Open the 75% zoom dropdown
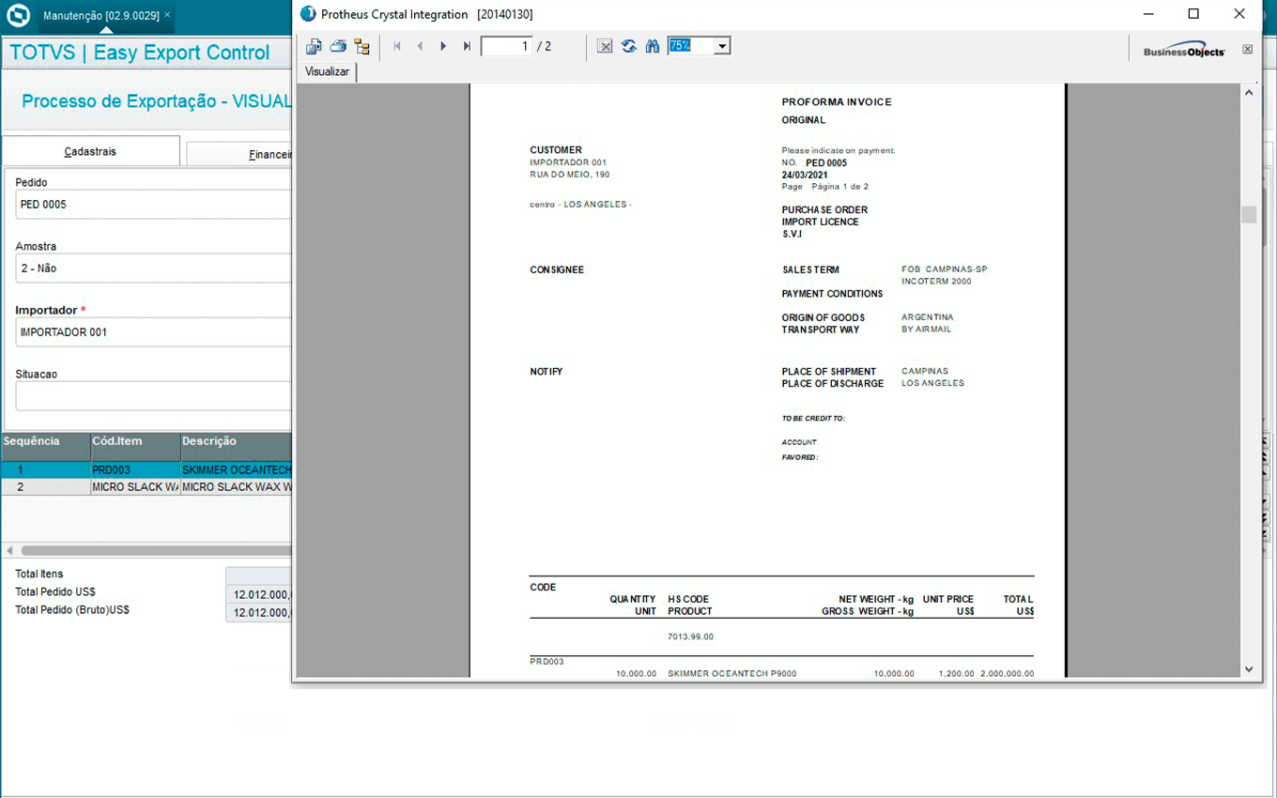 click(721, 46)
